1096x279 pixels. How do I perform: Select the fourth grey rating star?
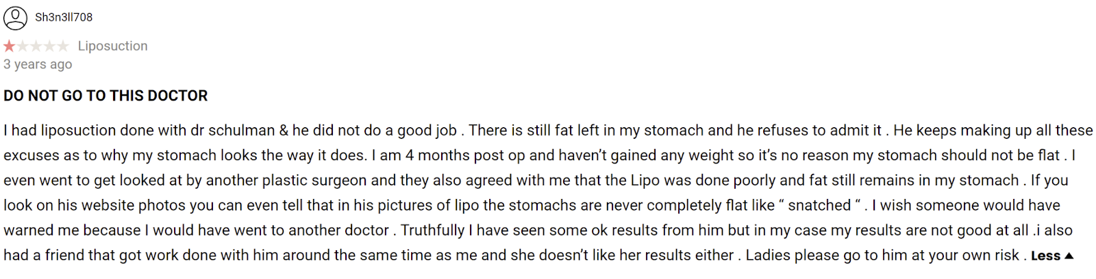[x=49, y=46]
